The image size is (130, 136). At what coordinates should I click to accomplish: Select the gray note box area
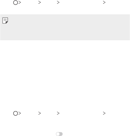65,27
